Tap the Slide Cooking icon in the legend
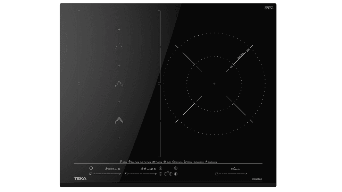 [206, 162]
